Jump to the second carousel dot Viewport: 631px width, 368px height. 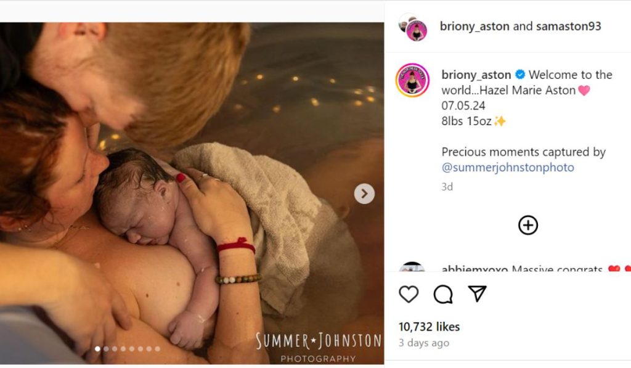pos(106,349)
